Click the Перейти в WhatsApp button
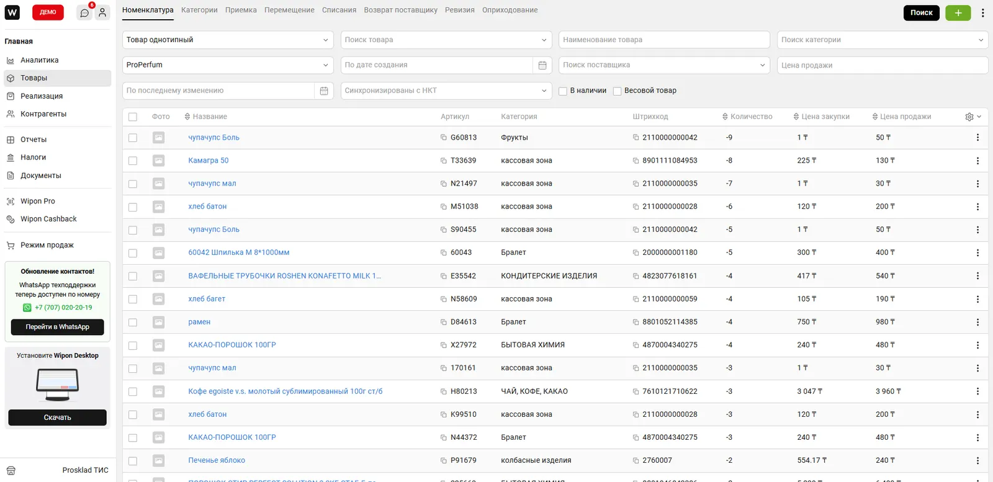 click(x=57, y=327)
